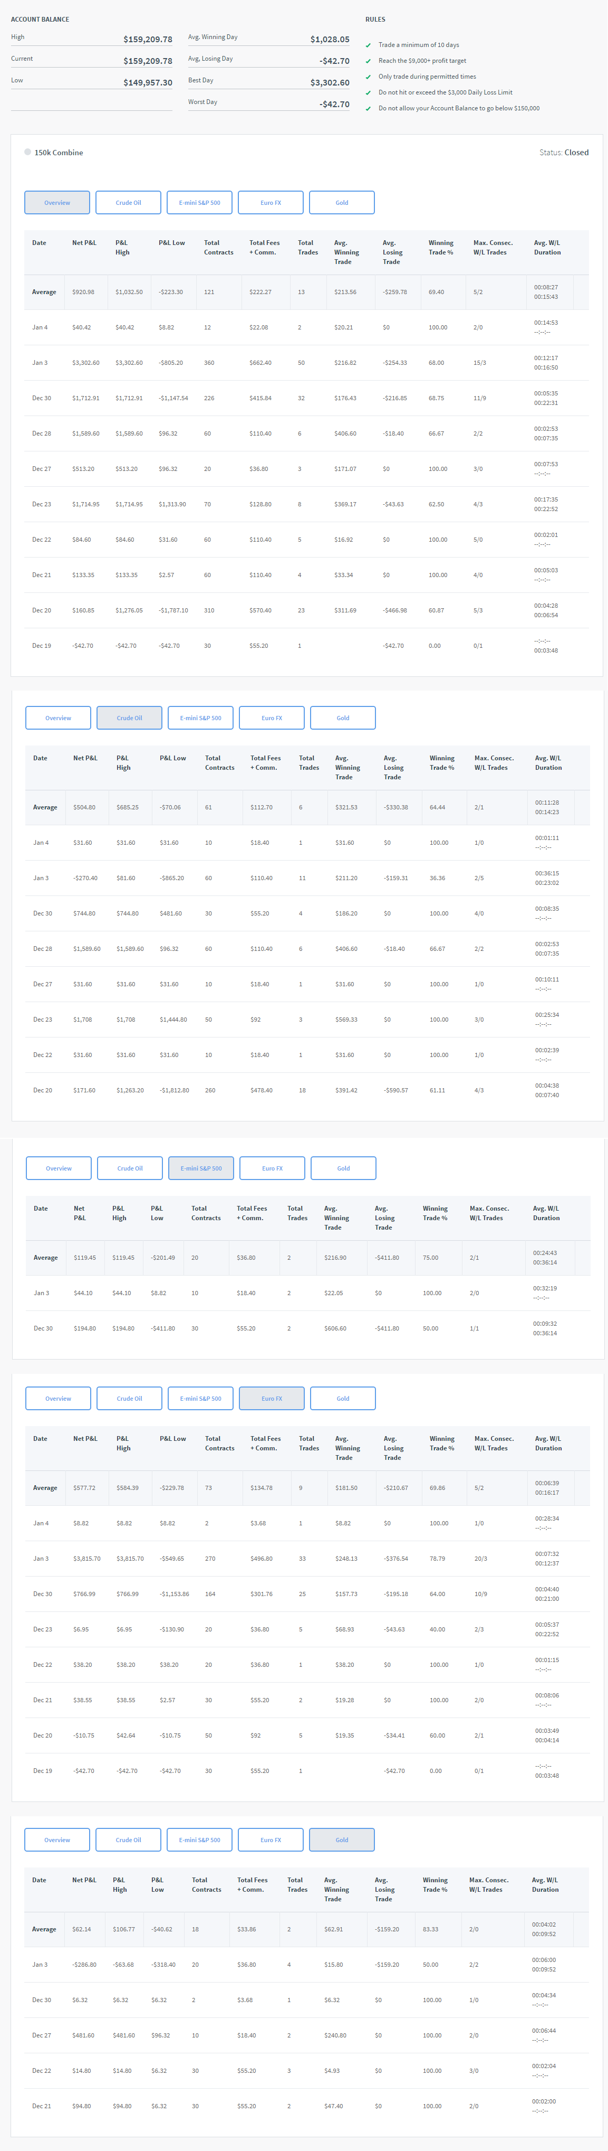Open E-mini S&P 500 tab in the row where Overview is active
The width and height of the screenshot is (608, 2151).
(x=199, y=203)
